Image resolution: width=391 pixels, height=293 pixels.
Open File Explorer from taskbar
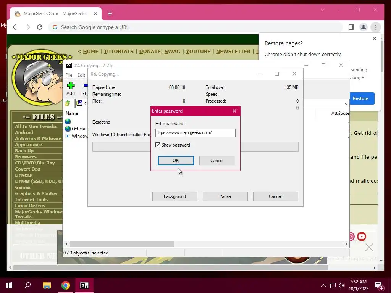pos(47,285)
